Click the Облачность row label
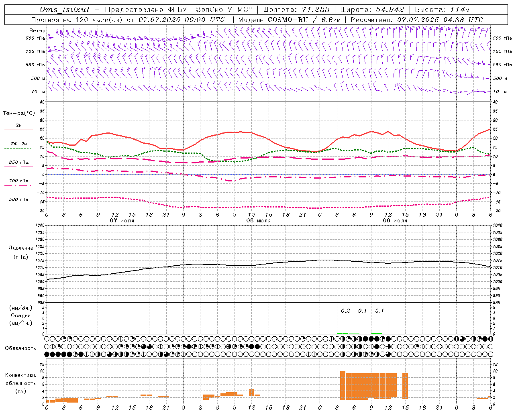 pos(20,348)
